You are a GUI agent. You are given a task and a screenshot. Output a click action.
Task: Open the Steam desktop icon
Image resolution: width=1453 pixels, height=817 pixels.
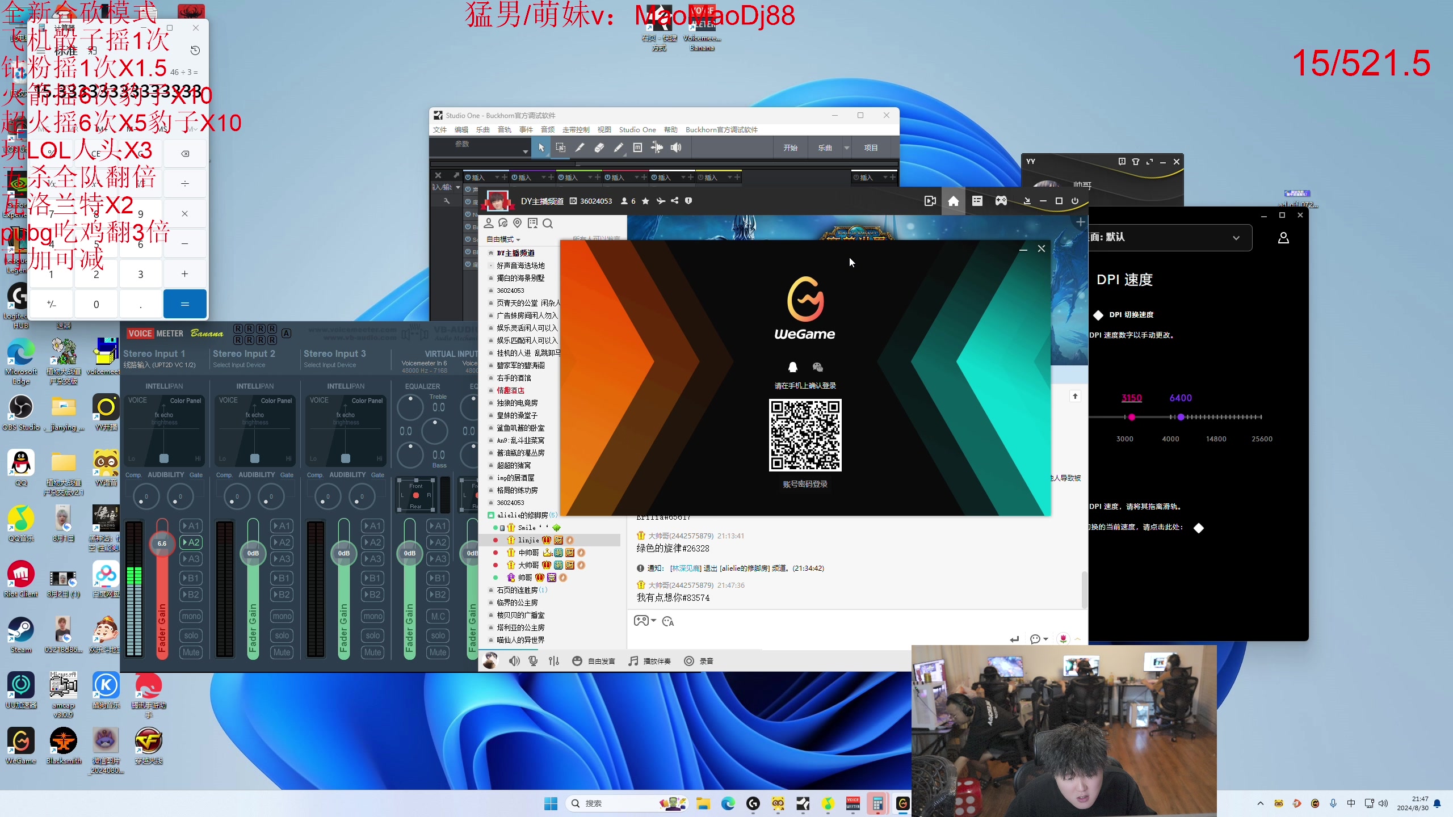click(21, 634)
